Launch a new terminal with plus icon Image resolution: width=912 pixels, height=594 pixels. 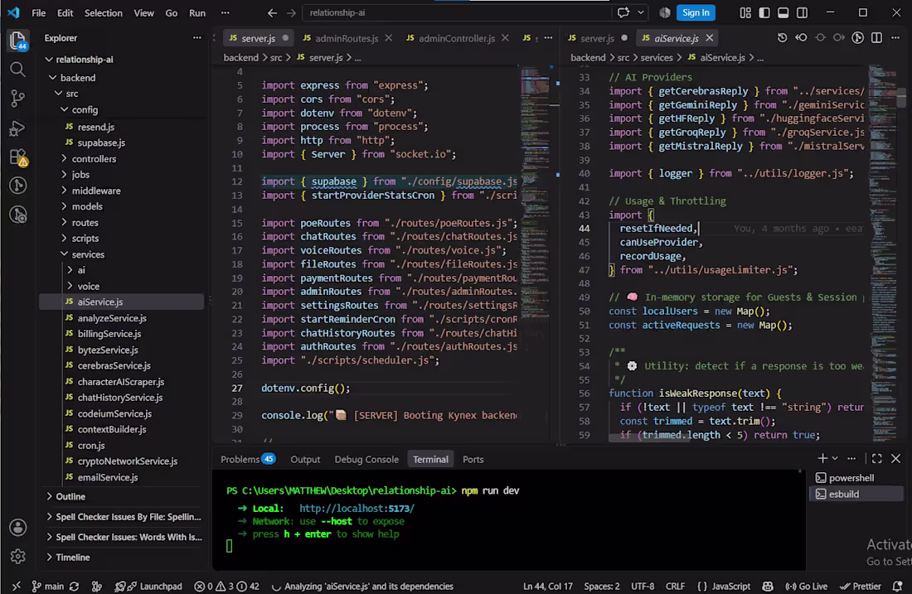(822, 459)
